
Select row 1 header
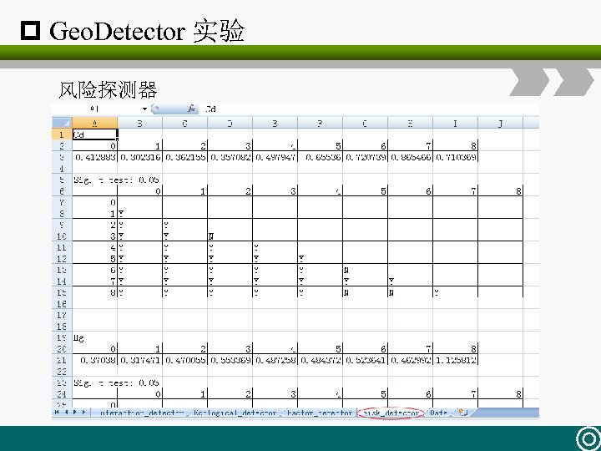pyautogui.click(x=62, y=134)
